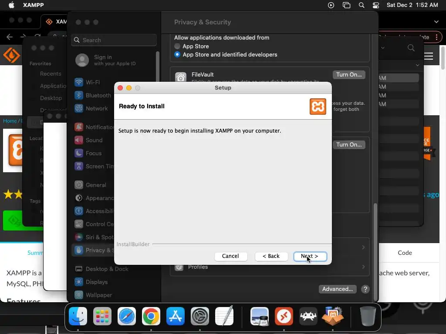Open Launchpad from the Dock
The image size is (446, 334).
pyautogui.click(x=102, y=316)
